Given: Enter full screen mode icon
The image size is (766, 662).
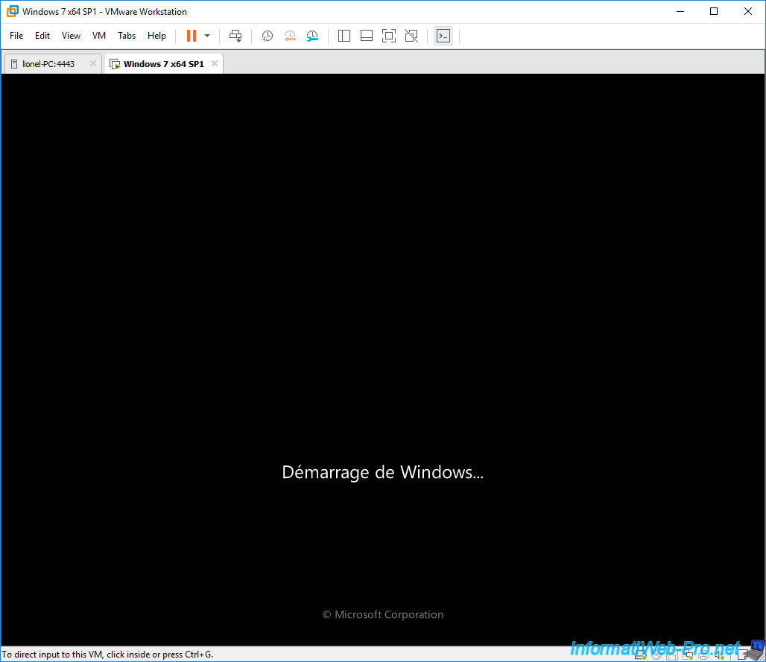Looking at the screenshot, I should tap(388, 36).
